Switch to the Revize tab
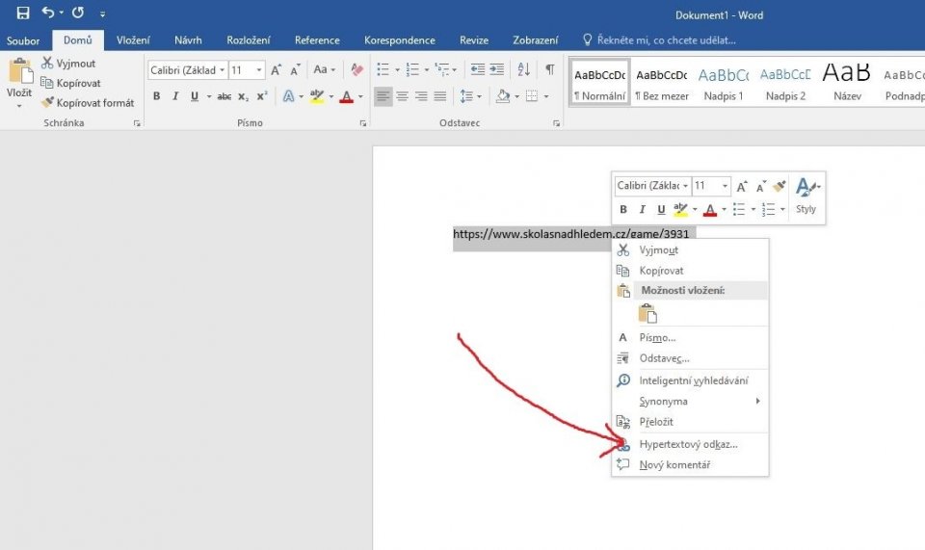The height and width of the screenshot is (550, 925). (x=474, y=40)
